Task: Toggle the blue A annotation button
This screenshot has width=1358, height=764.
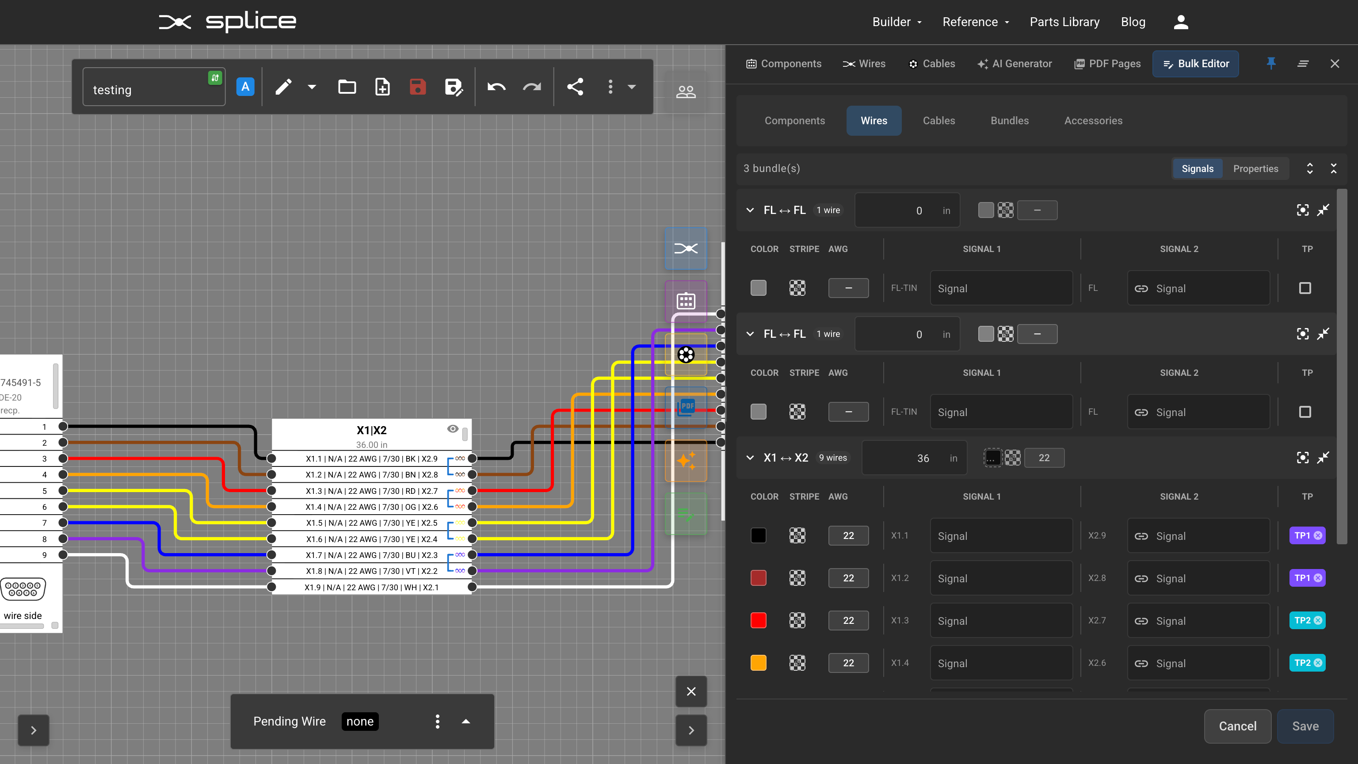Action: 245,87
